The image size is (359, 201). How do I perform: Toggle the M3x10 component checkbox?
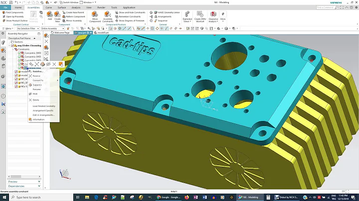click(x=16, y=87)
